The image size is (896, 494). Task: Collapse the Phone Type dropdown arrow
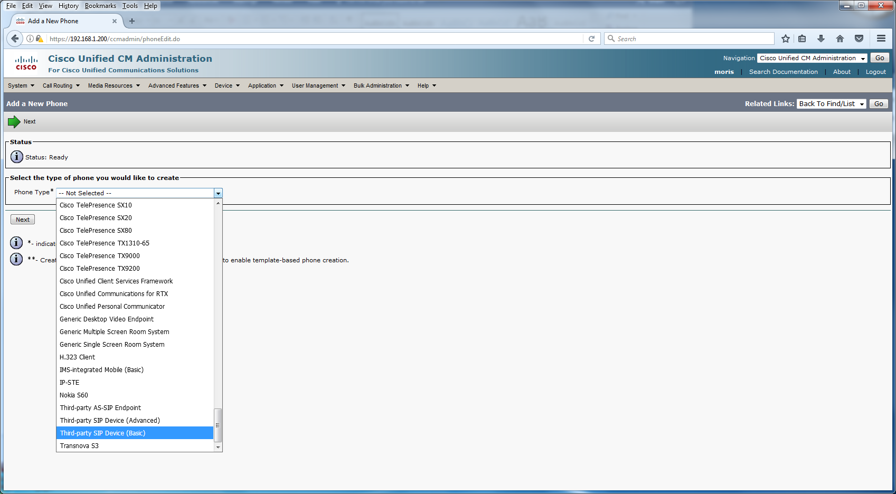pyautogui.click(x=218, y=193)
